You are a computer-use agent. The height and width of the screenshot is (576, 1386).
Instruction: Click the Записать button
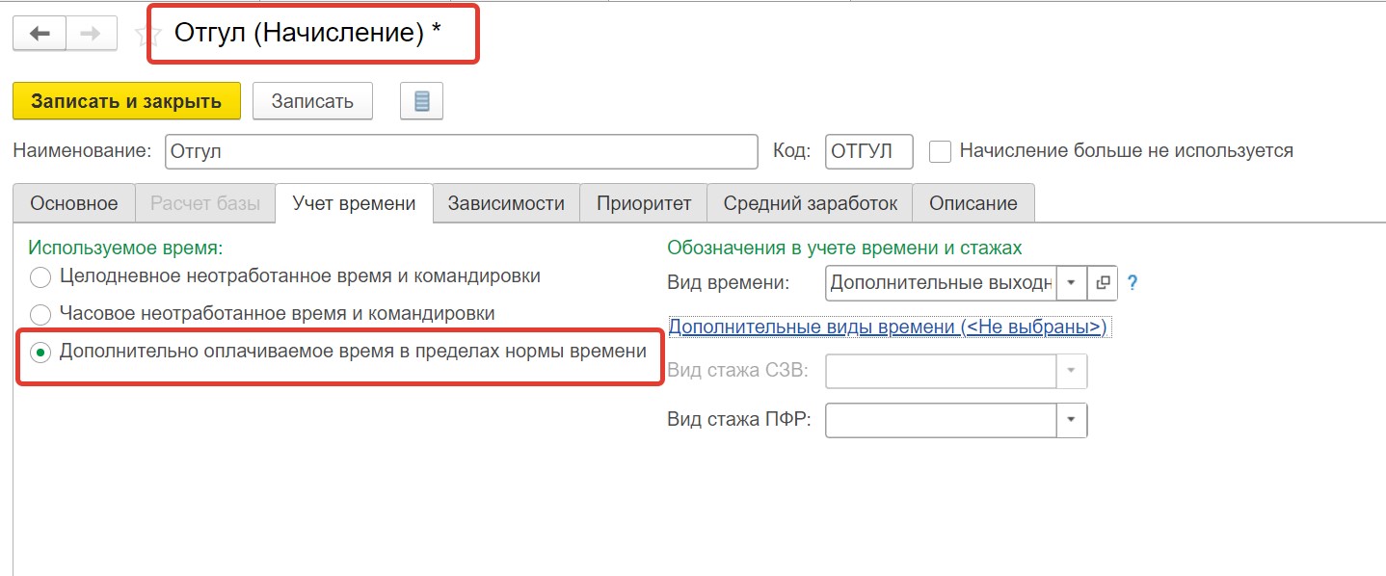(x=312, y=101)
